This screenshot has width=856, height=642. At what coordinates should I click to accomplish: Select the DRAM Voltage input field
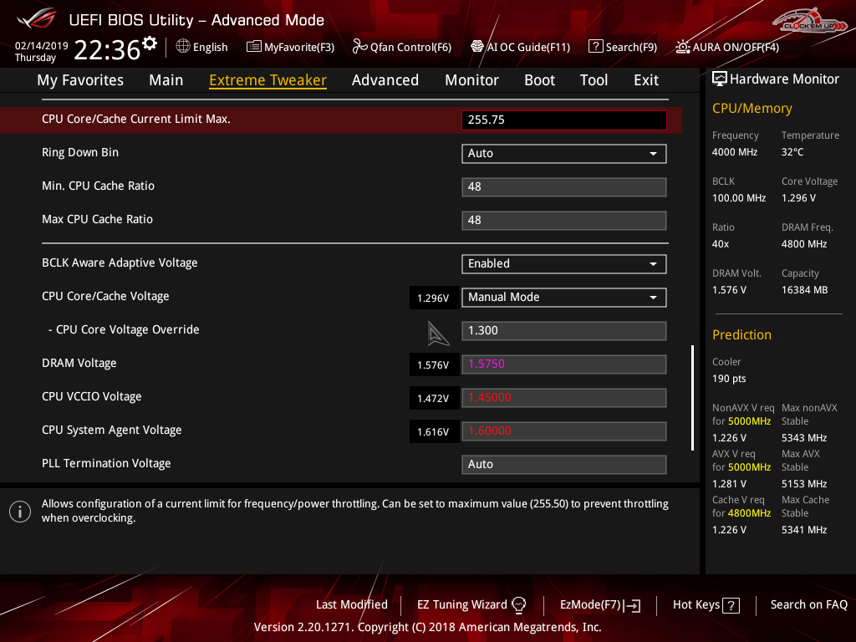pyautogui.click(x=563, y=364)
